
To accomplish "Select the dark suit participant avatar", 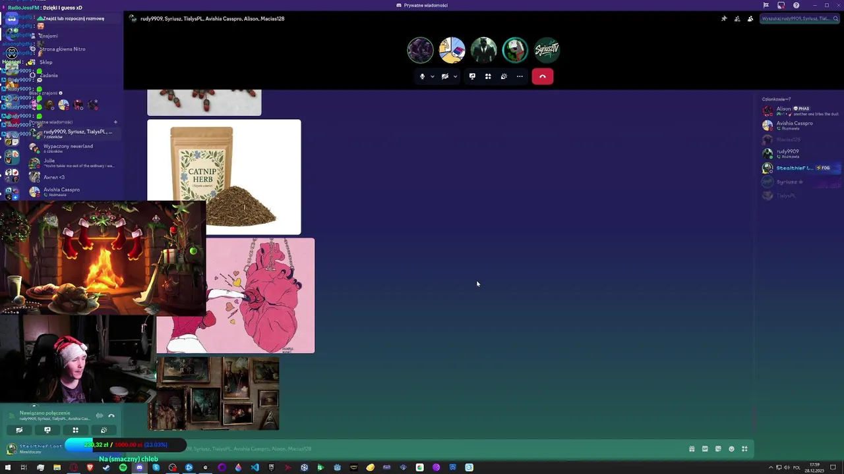I will point(483,50).
